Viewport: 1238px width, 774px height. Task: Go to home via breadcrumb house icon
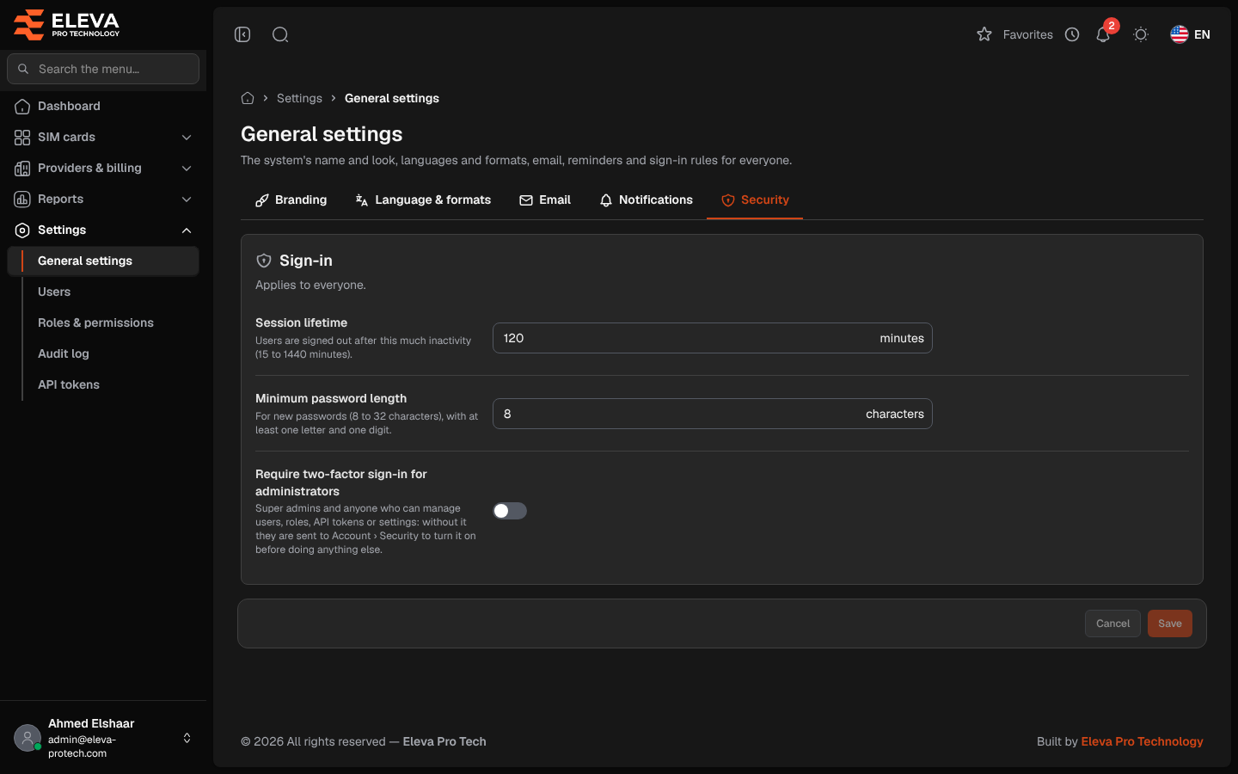pyautogui.click(x=248, y=98)
